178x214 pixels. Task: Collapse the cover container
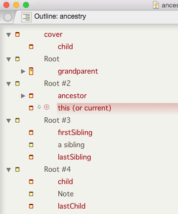point(8,35)
